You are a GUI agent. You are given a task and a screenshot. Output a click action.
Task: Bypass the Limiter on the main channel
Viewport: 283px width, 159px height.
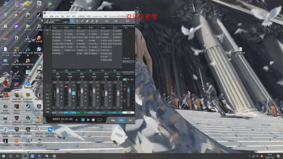[x=124, y=61]
